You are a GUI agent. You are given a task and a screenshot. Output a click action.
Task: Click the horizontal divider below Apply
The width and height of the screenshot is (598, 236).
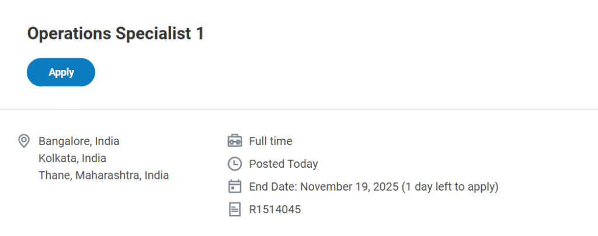pos(299,109)
